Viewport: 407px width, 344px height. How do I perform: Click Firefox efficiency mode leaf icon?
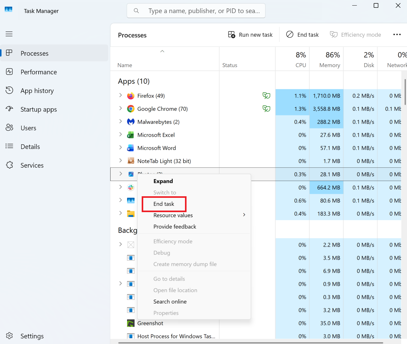coord(266,95)
